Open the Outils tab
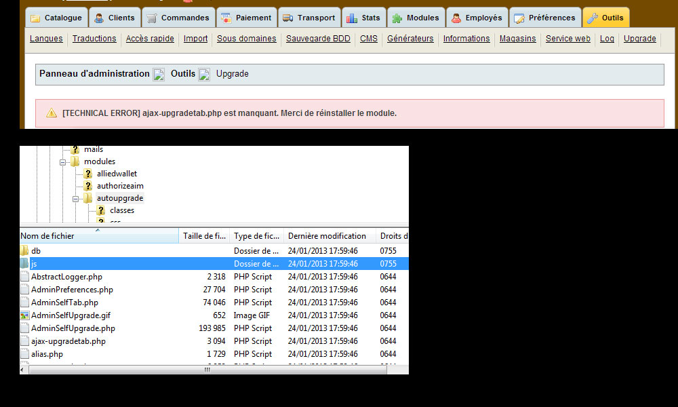678x407 pixels. (606, 18)
